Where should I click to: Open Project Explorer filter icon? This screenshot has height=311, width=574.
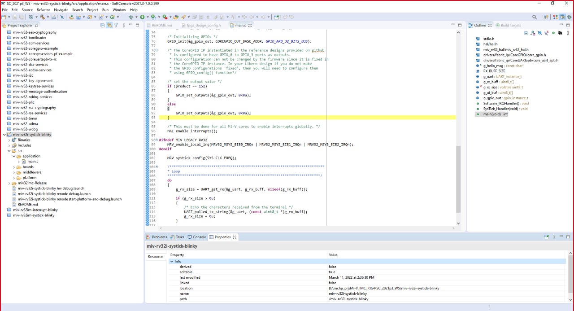(116, 25)
